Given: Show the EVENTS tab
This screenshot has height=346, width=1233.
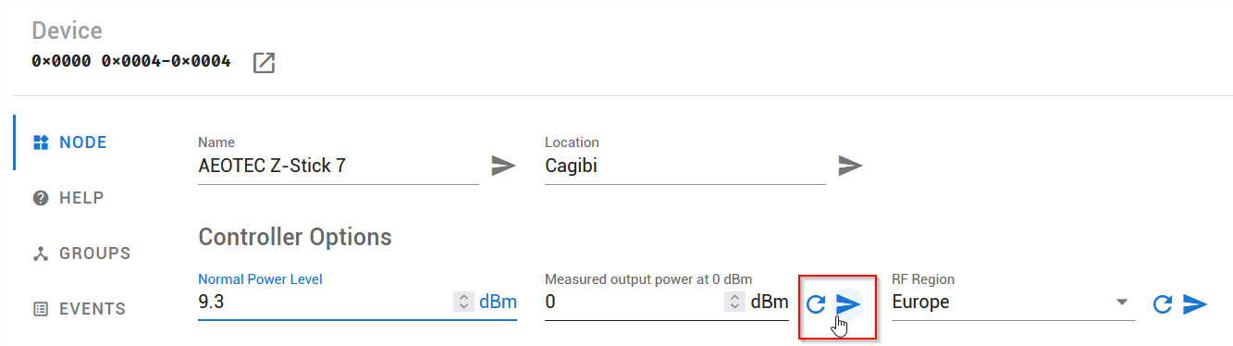Looking at the screenshot, I should (80, 309).
